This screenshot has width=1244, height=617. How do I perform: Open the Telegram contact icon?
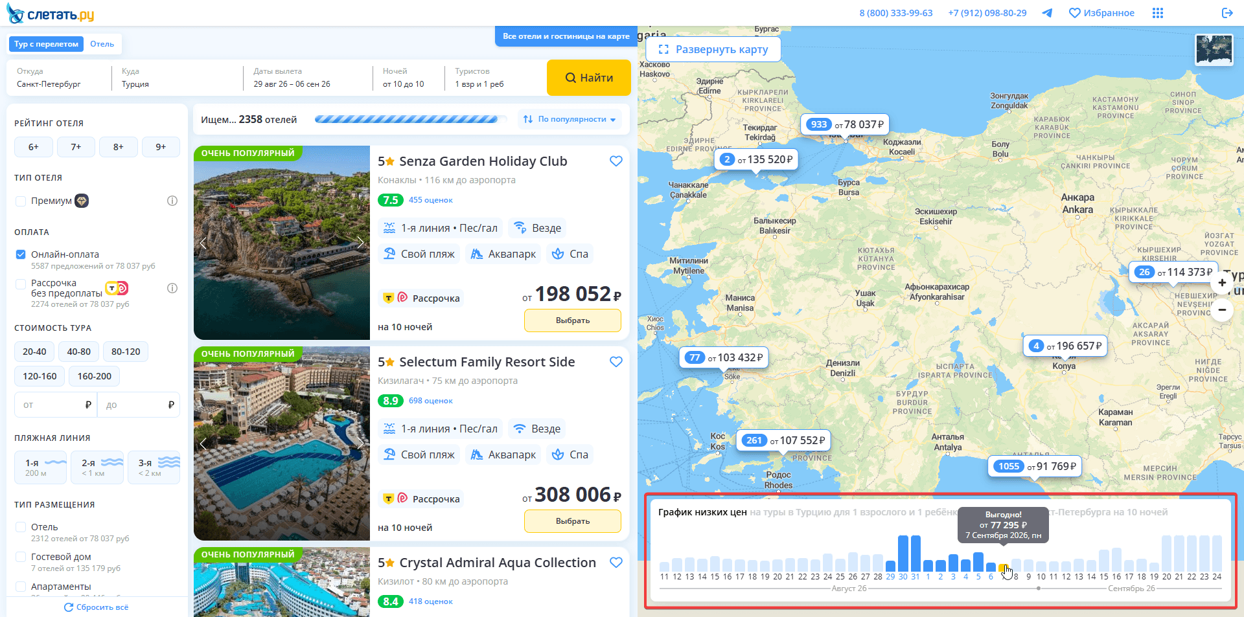coord(1047,13)
